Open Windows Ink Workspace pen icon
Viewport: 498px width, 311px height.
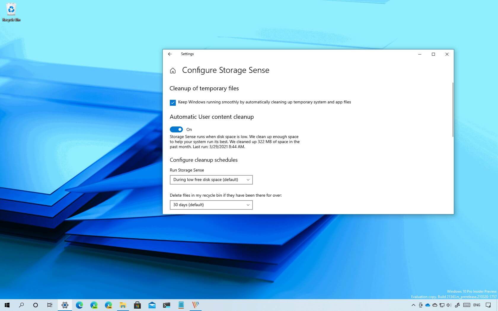tap(457, 305)
